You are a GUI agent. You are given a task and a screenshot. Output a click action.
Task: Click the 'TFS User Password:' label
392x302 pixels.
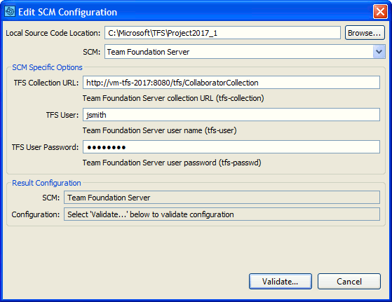point(46,147)
